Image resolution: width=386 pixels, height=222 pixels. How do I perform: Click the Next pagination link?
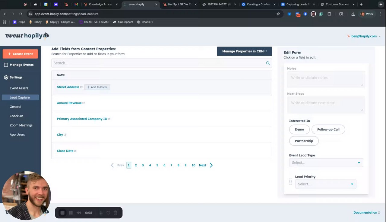(202, 165)
